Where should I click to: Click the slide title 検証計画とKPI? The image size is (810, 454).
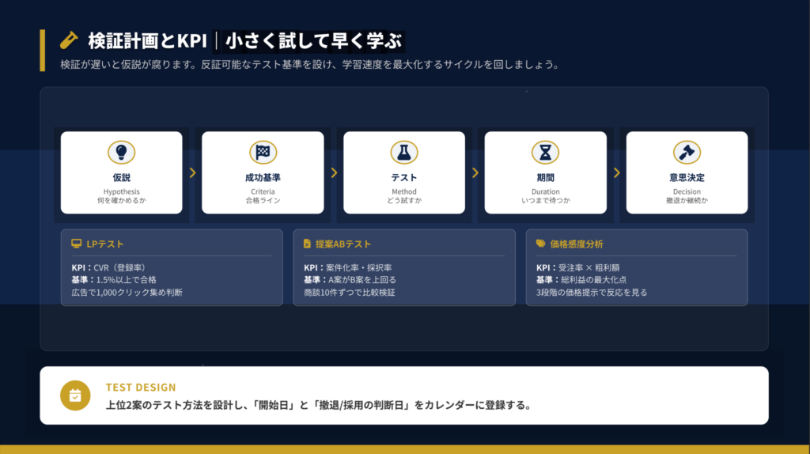(147, 40)
